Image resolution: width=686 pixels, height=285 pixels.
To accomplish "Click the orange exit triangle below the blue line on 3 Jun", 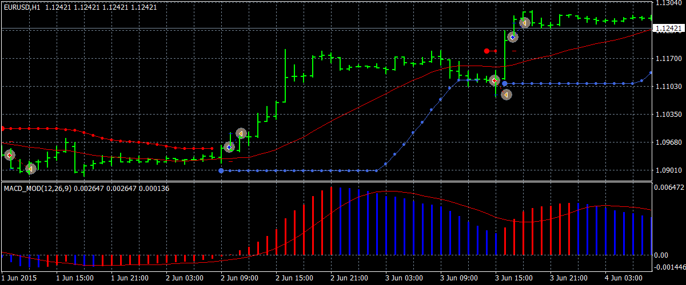I will pos(506,95).
